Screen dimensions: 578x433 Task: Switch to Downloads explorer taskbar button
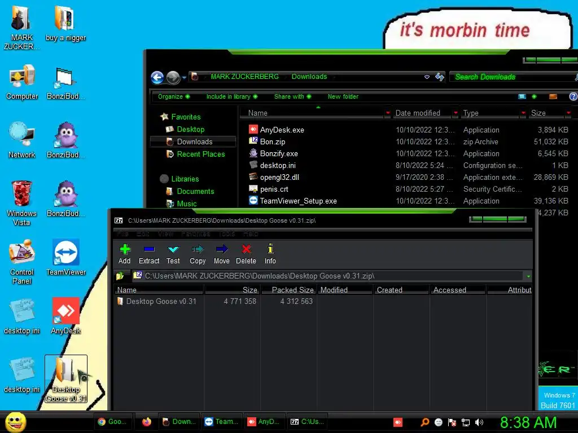pos(179,422)
